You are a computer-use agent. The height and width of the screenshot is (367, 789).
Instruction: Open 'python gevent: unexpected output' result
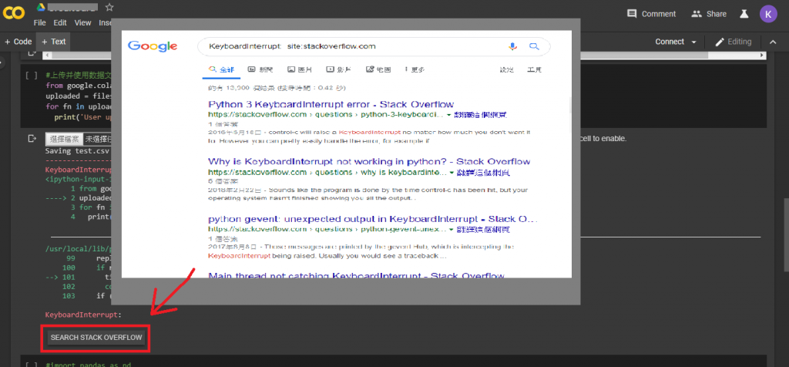[x=372, y=220]
